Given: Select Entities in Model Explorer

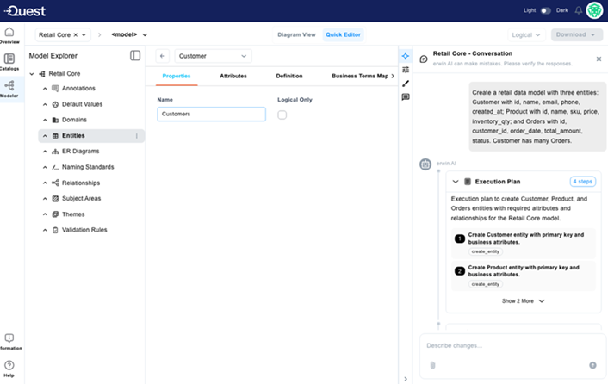Looking at the screenshot, I should (x=91, y=136).
